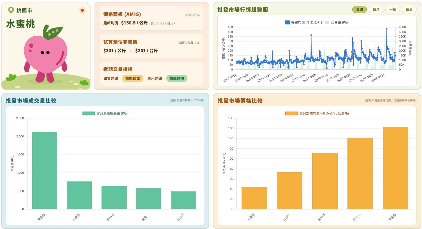Click the 台北一 bar in volume chart

pyautogui.click(x=149, y=198)
